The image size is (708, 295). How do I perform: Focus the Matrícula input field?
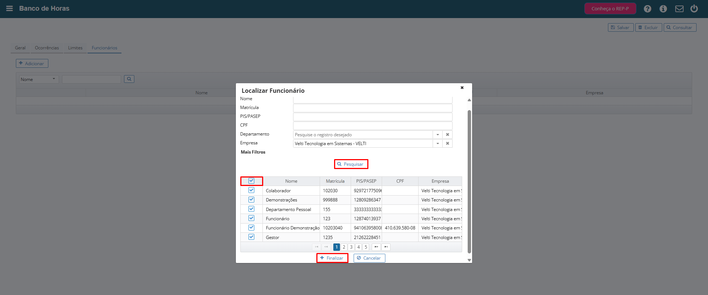[x=372, y=108]
